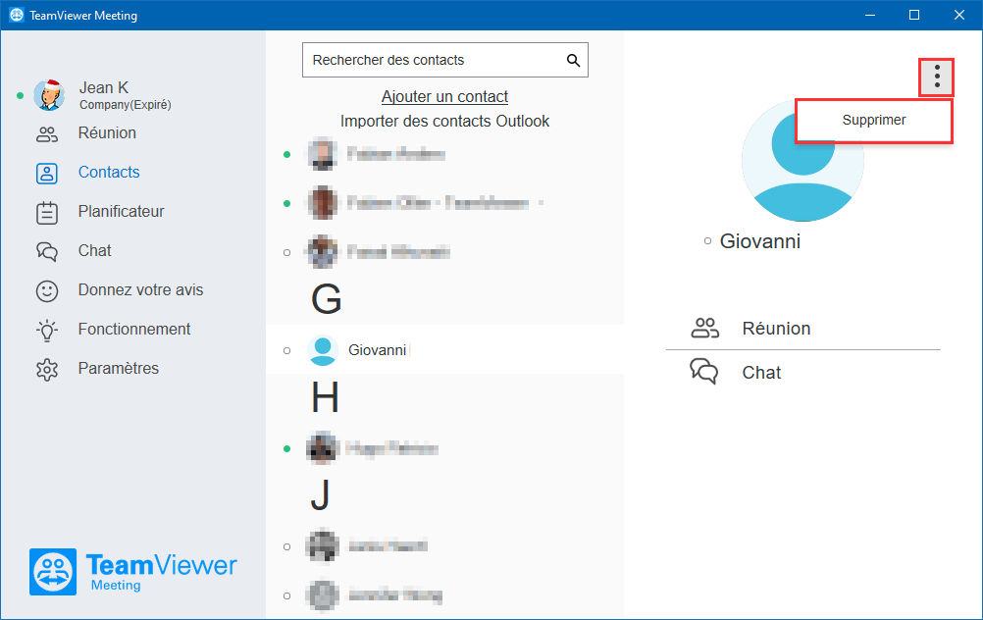
Task: Choose Supprimer from the popup menu
Action: click(x=874, y=121)
